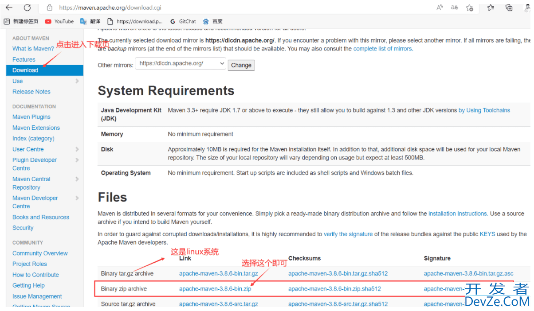Open Books and Resources link

click(41, 217)
